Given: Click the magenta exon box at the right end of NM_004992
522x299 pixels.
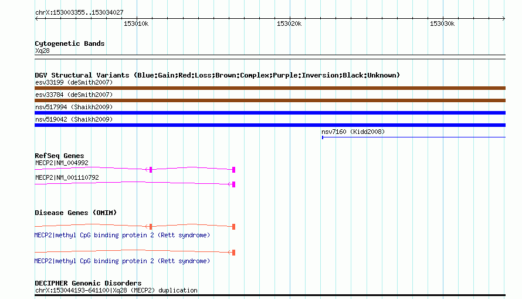Looking at the screenshot, I should pos(233,170).
